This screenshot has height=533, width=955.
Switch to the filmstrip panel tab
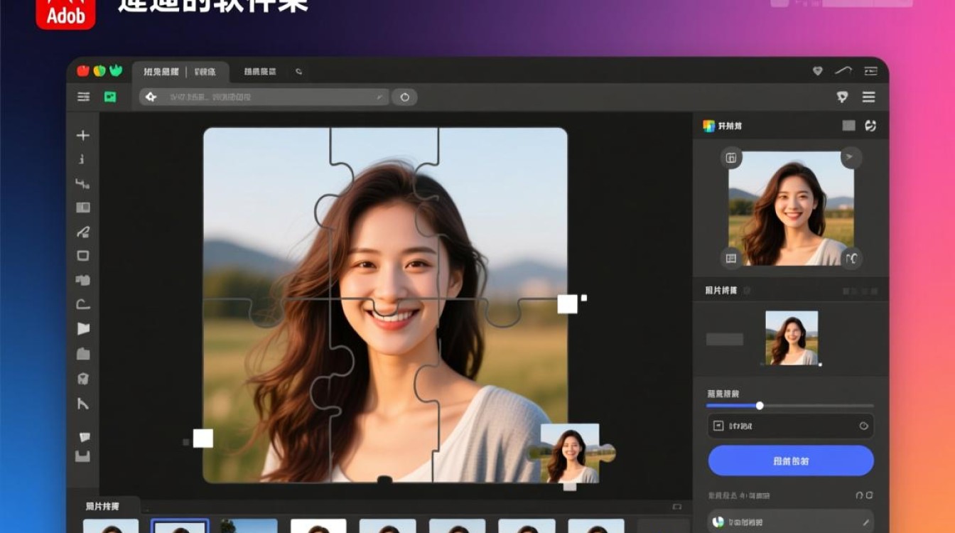tap(103, 506)
